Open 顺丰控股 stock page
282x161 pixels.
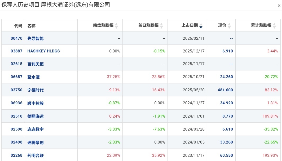tap(36, 103)
